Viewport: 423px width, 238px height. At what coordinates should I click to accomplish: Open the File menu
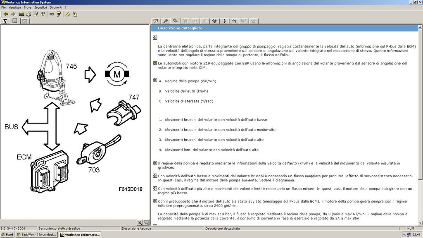pyautogui.click(x=3, y=7)
